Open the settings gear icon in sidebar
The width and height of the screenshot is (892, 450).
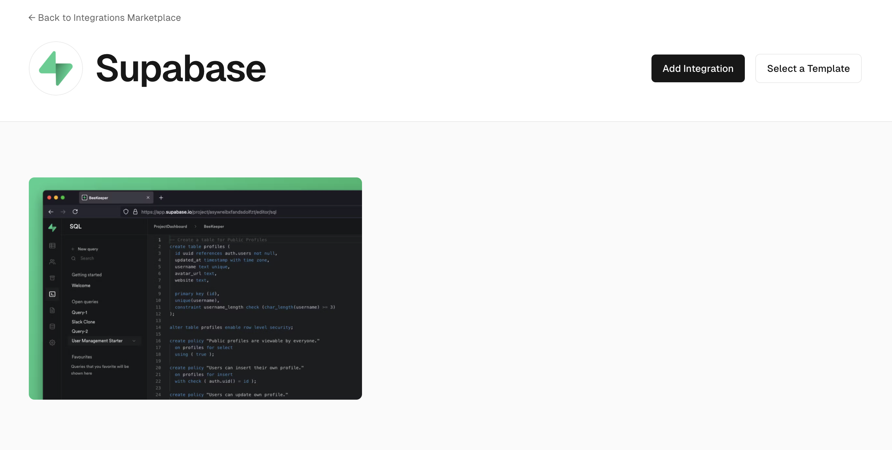52,343
